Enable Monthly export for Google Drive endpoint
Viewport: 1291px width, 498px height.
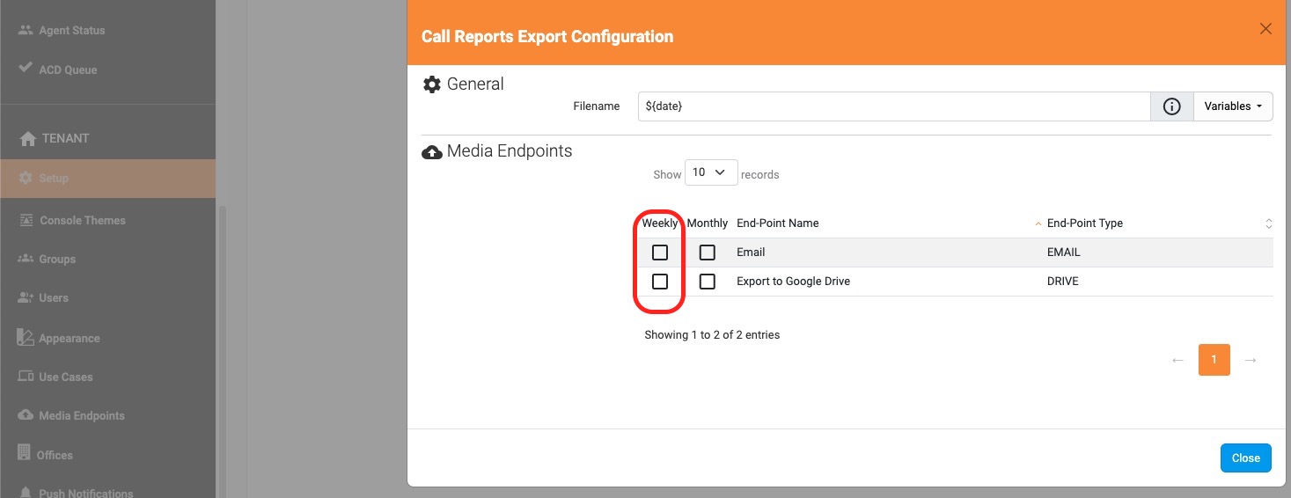coord(707,282)
